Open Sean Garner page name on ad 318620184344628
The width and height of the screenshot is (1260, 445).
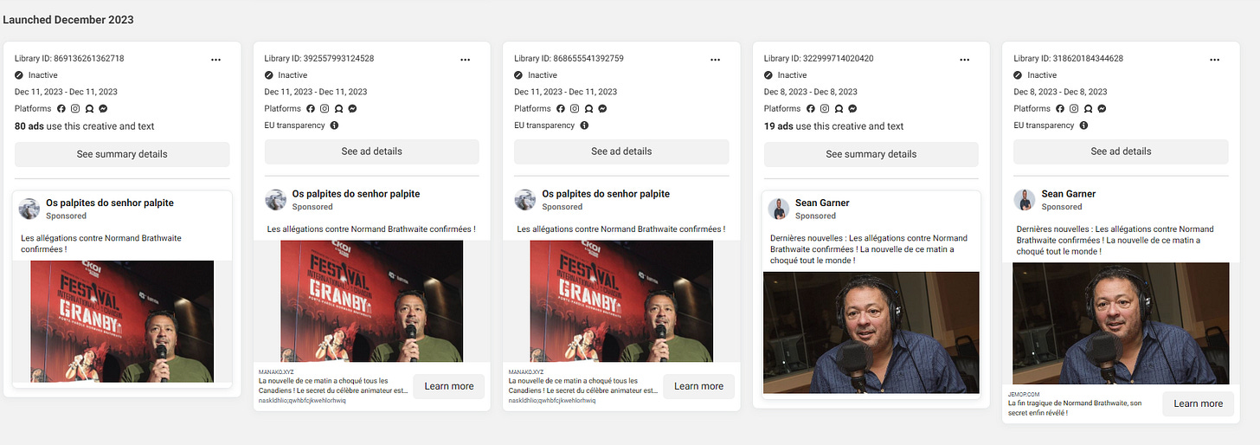[x=1069, y=194]
